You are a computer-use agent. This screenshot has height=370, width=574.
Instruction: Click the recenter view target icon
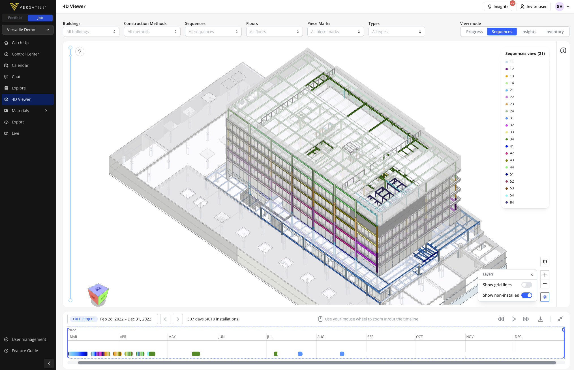point(545,262)
